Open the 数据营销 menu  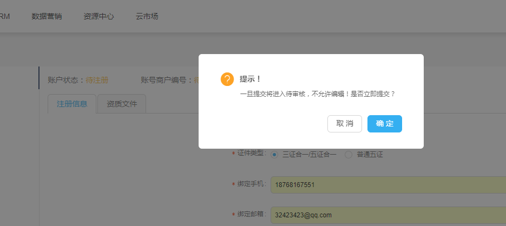47,16
